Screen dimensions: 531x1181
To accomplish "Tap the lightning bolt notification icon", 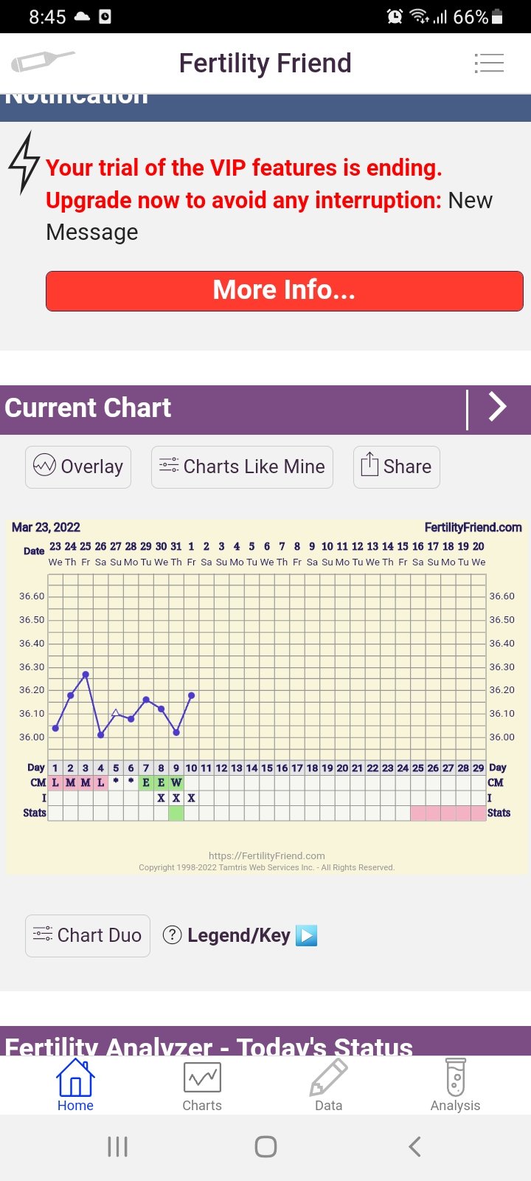I will (x=24, y=162).
